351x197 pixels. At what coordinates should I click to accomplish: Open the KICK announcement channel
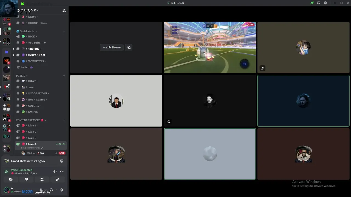[x=41, y=36]
